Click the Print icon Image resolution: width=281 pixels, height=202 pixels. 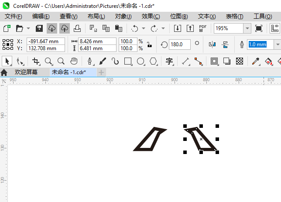click(77, 28)
